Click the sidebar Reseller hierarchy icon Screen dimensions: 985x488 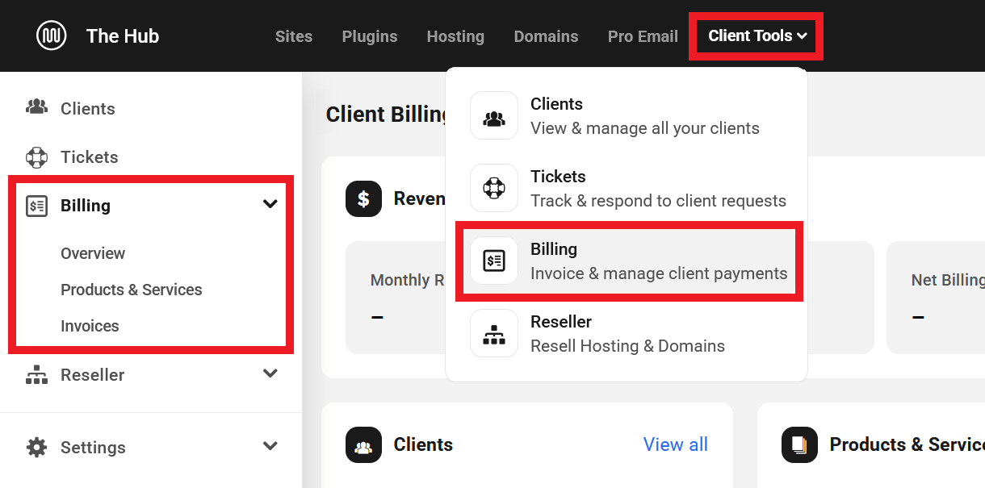pos(37,374)
